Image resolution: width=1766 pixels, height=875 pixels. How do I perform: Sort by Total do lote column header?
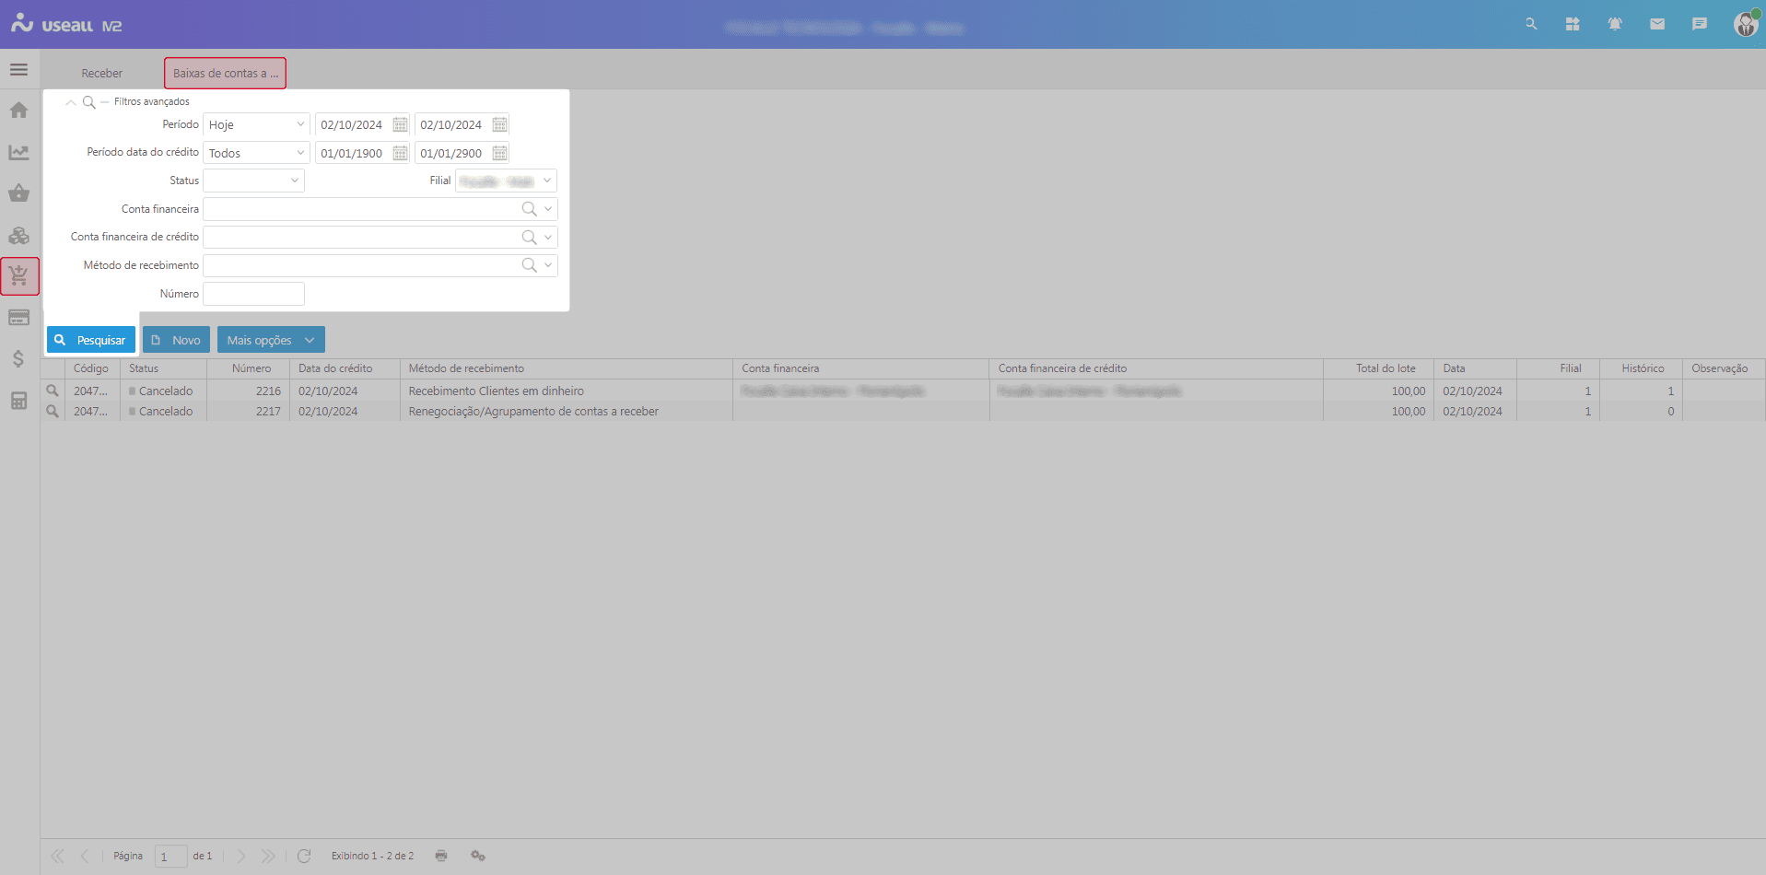(x=1385, y=368)
